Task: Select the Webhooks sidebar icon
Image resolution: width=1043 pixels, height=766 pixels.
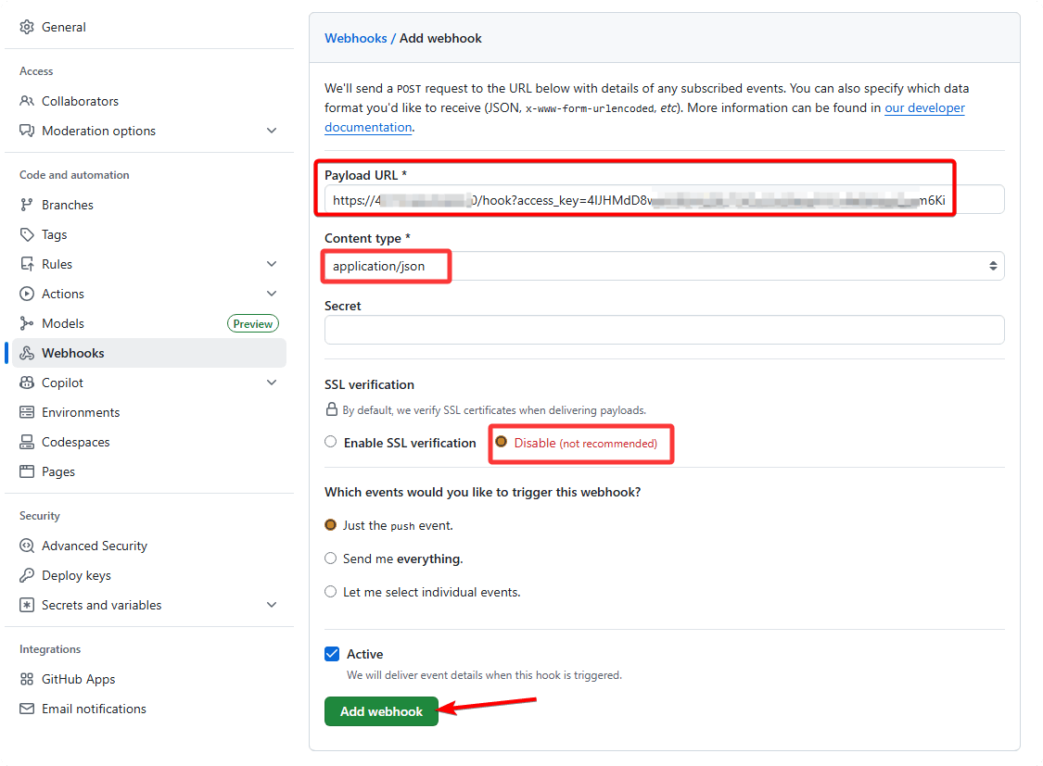Action: click(25, 352)
